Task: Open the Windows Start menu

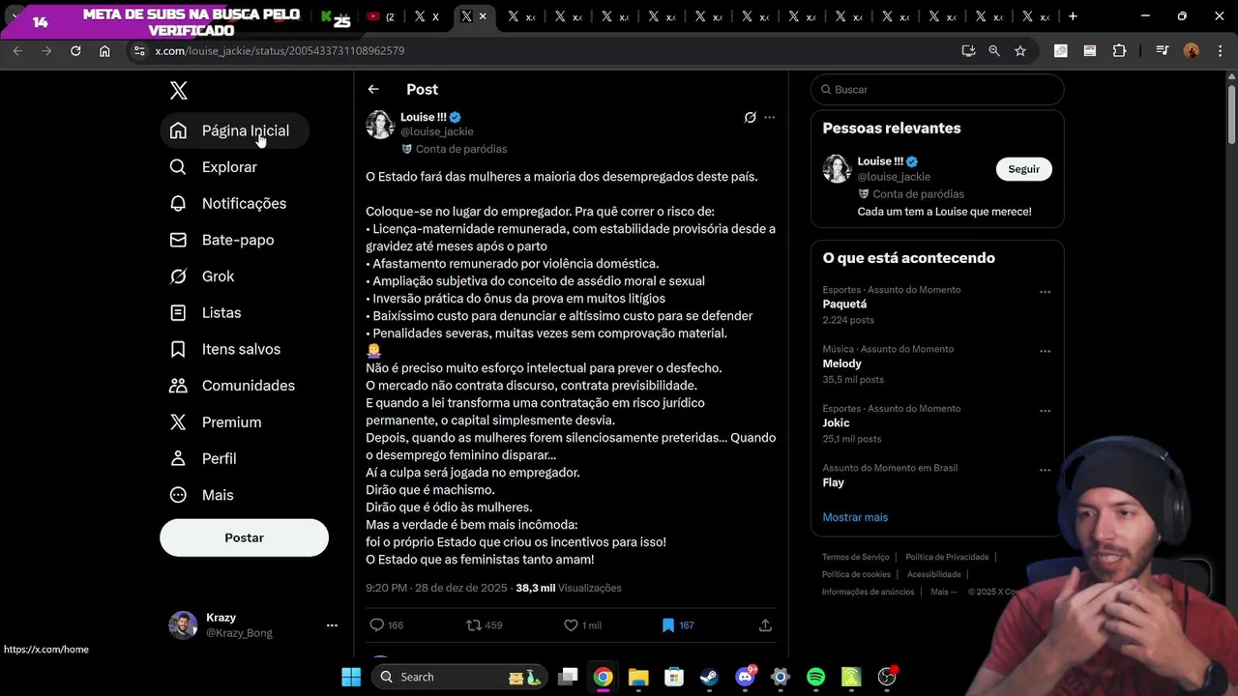Action: [x=351, y=677]
